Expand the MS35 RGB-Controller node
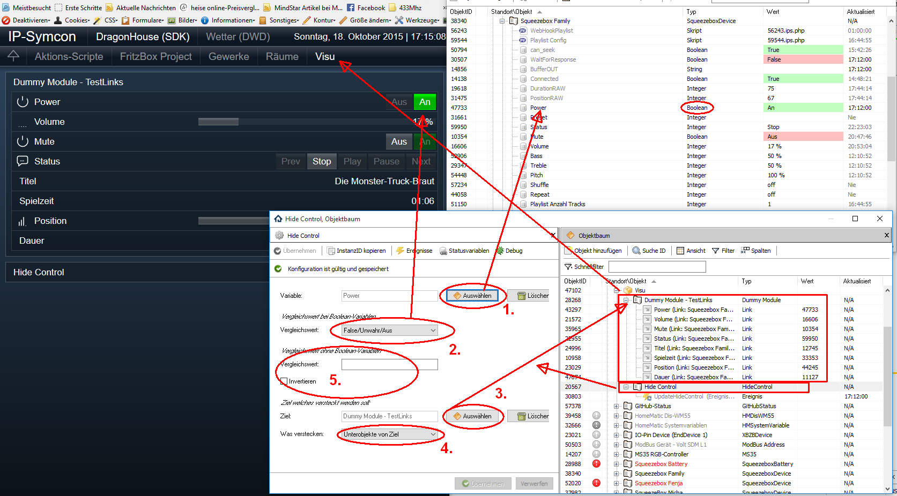Screen dimensions: 897x496 click(x=617, y=454)
